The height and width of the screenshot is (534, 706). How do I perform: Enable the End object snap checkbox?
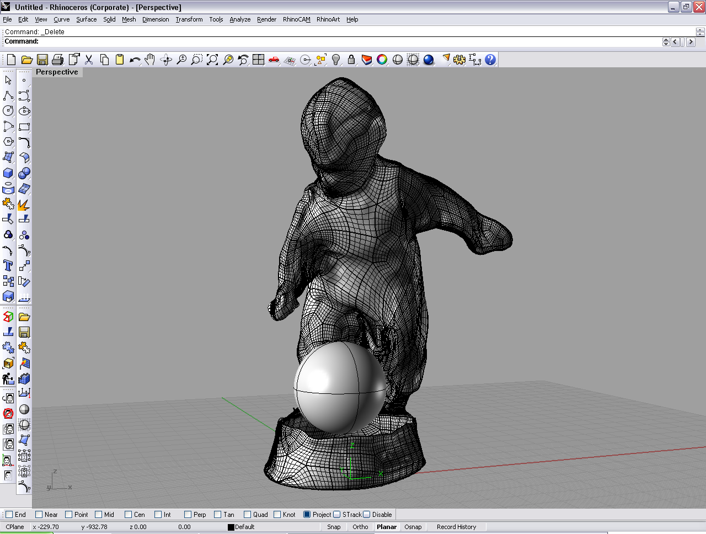(x=9, y=515)
